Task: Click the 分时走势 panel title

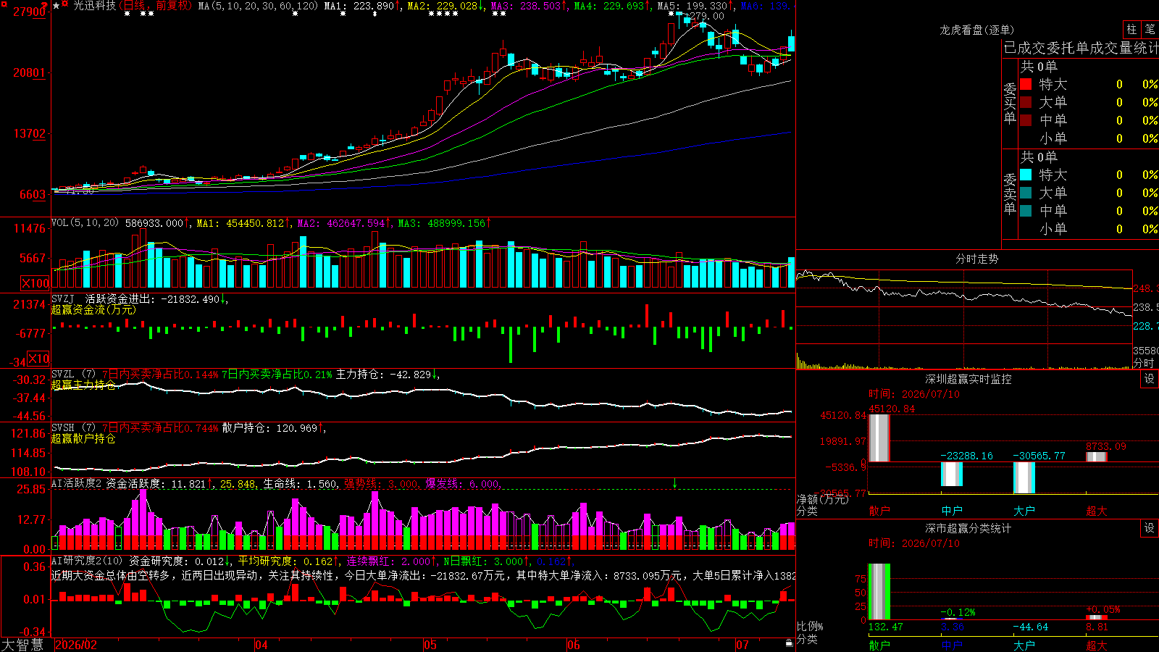Action: tap(976, 259)
